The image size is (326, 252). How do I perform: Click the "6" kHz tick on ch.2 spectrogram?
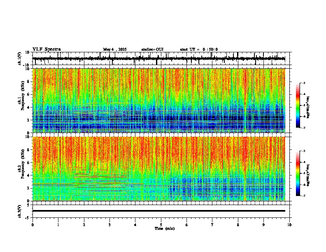pyautogui.click(x=28, y=163)
